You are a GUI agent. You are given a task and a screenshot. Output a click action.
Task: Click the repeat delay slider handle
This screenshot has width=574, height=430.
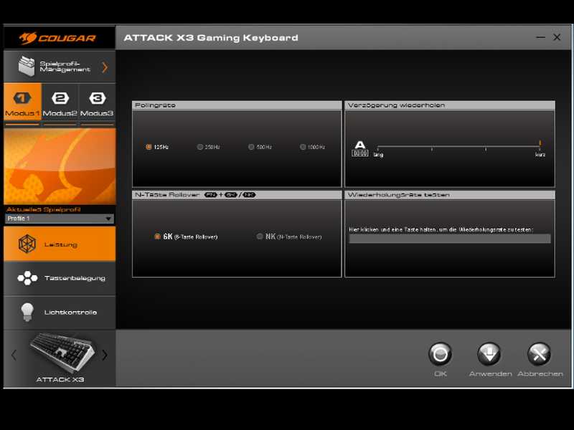pos(540,143)
